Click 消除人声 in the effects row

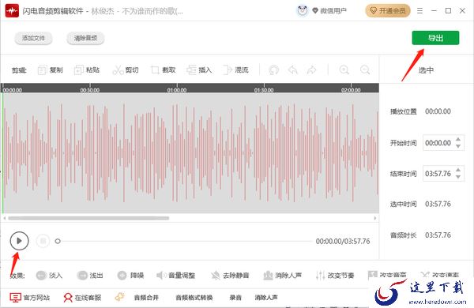click(x=282, y=276)
